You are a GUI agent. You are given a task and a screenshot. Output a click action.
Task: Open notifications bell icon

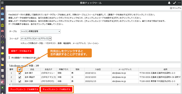(169, 3)
